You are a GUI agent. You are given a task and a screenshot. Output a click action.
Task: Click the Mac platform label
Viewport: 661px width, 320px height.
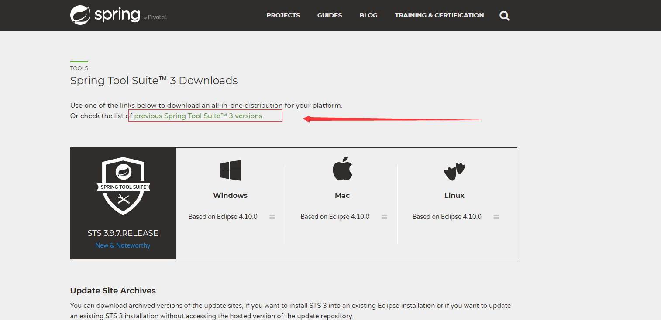(x=342, y=195)
